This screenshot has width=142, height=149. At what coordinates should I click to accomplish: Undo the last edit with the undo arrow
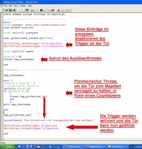click(32, 10)
